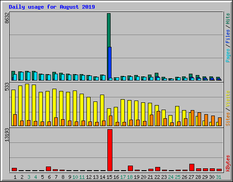Click day label 15 on the x-axis

pos(109,177)
